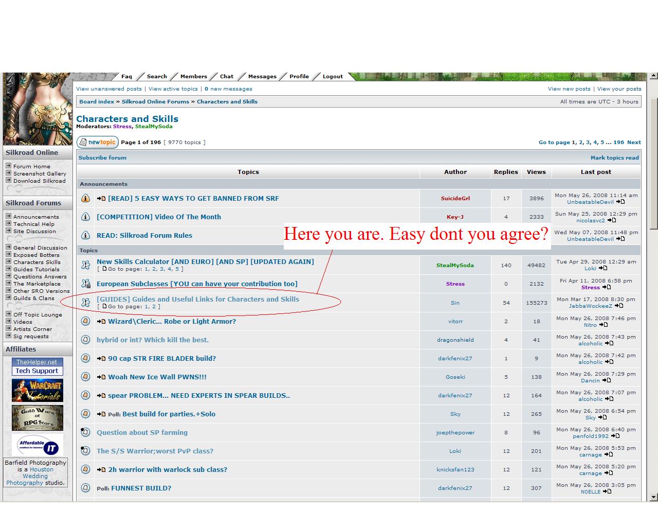Click last-post icon for Woah New Ice Wall topic

(607, 380)
